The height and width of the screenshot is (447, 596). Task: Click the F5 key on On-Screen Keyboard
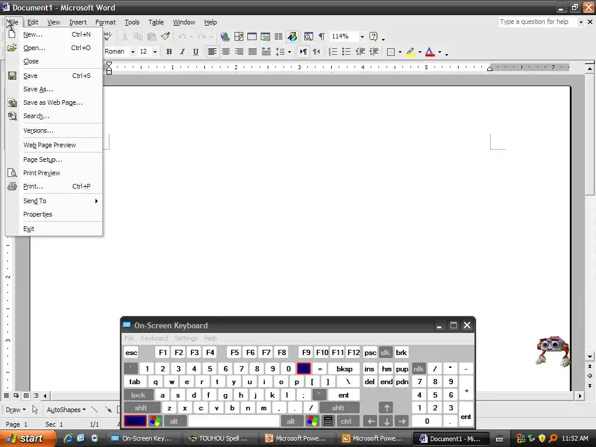(235, 352)
